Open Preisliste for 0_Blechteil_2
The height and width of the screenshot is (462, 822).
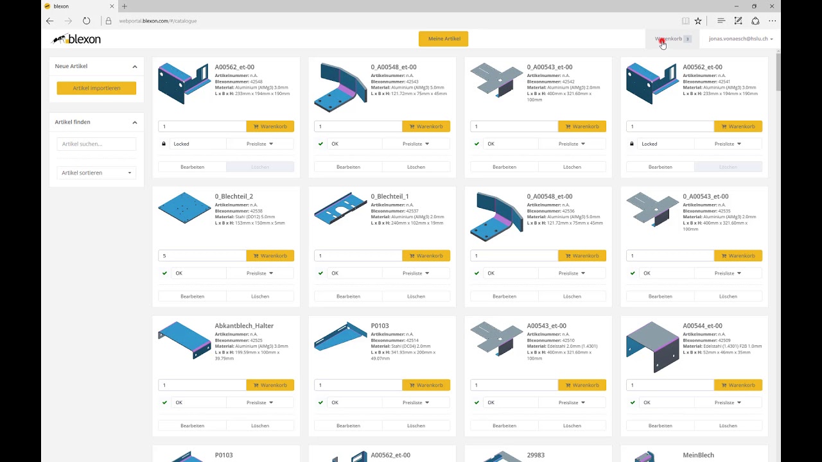260,273
